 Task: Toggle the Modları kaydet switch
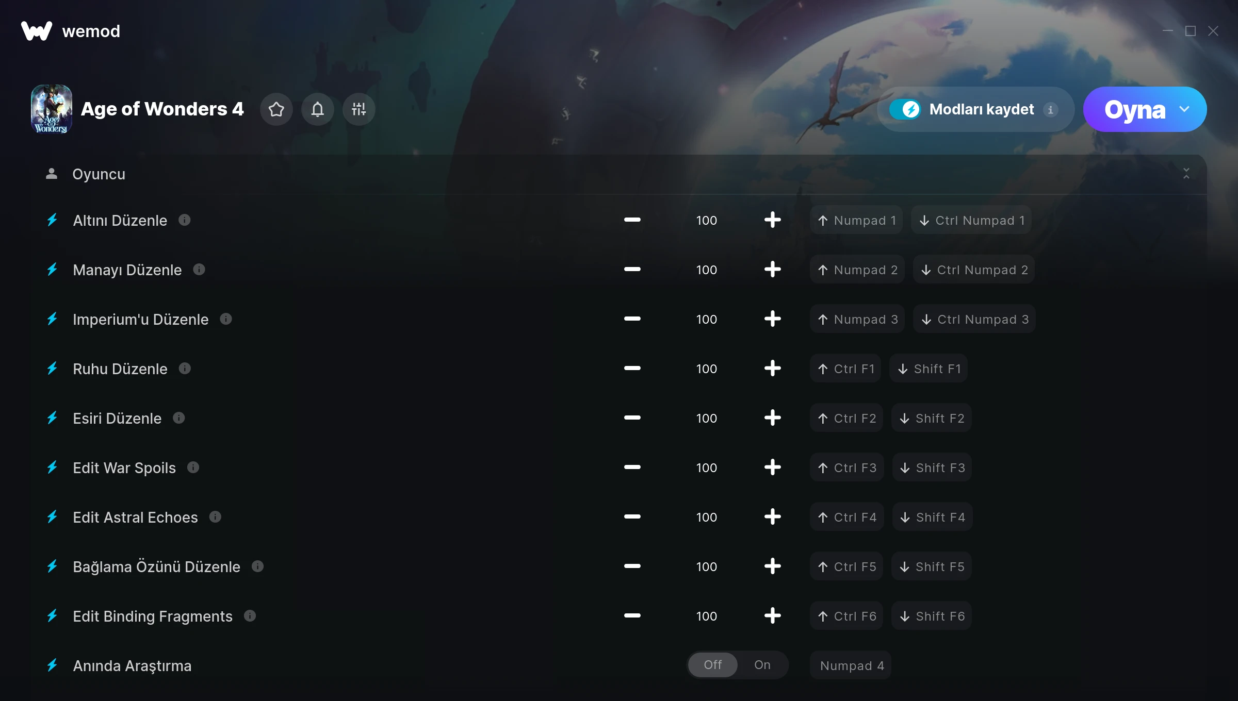[x=905, y=109]
